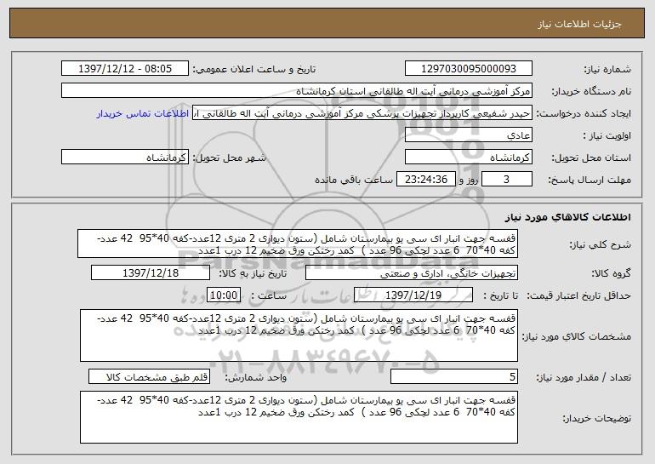Click the مهلت ارسال پاسخ label
The image size is (655, 464).
[589, 180]
